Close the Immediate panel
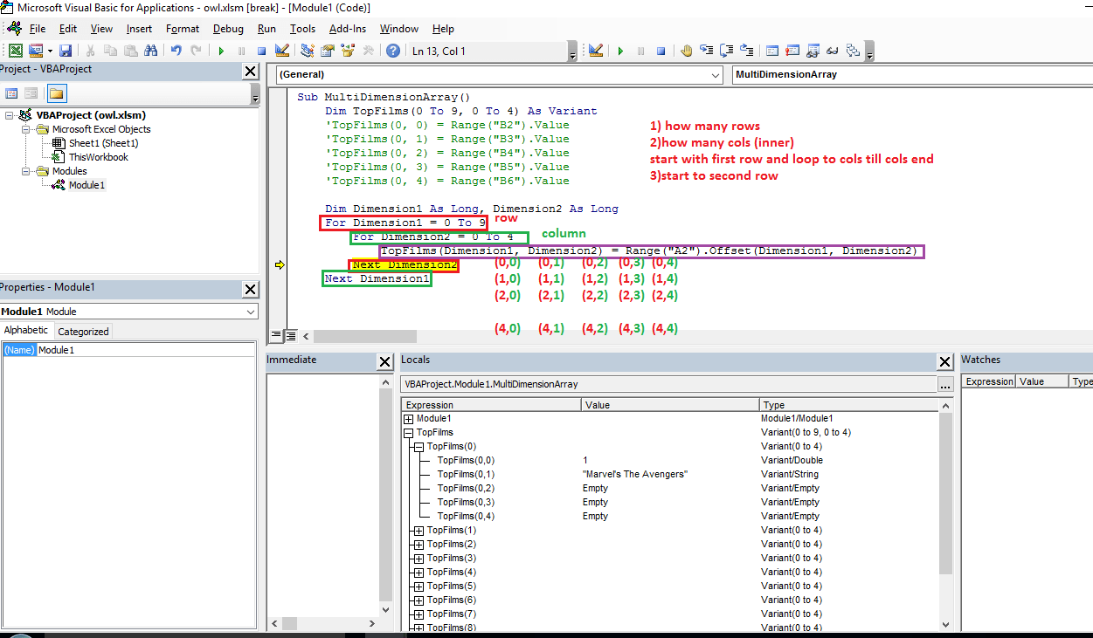This screenshot has width=1093, height=638. coord(385,361)
